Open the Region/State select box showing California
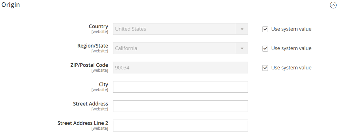The height and width of the screenshot is (134, 338). click(x=174, y=49)
